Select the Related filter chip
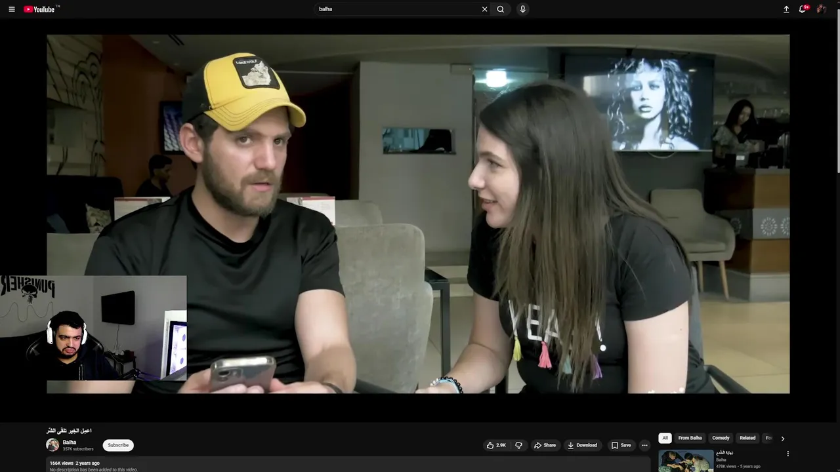840x472 pixels. [747, 438]
